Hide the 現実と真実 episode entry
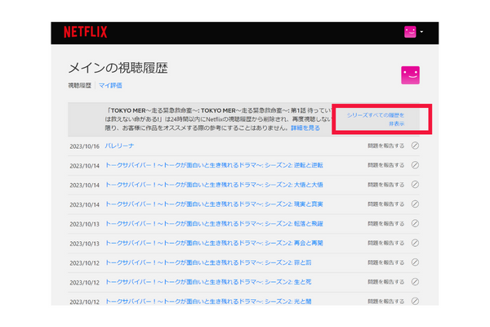Image resolution: width=490 pixels, height=327 pixels. [x=415, y=204]
